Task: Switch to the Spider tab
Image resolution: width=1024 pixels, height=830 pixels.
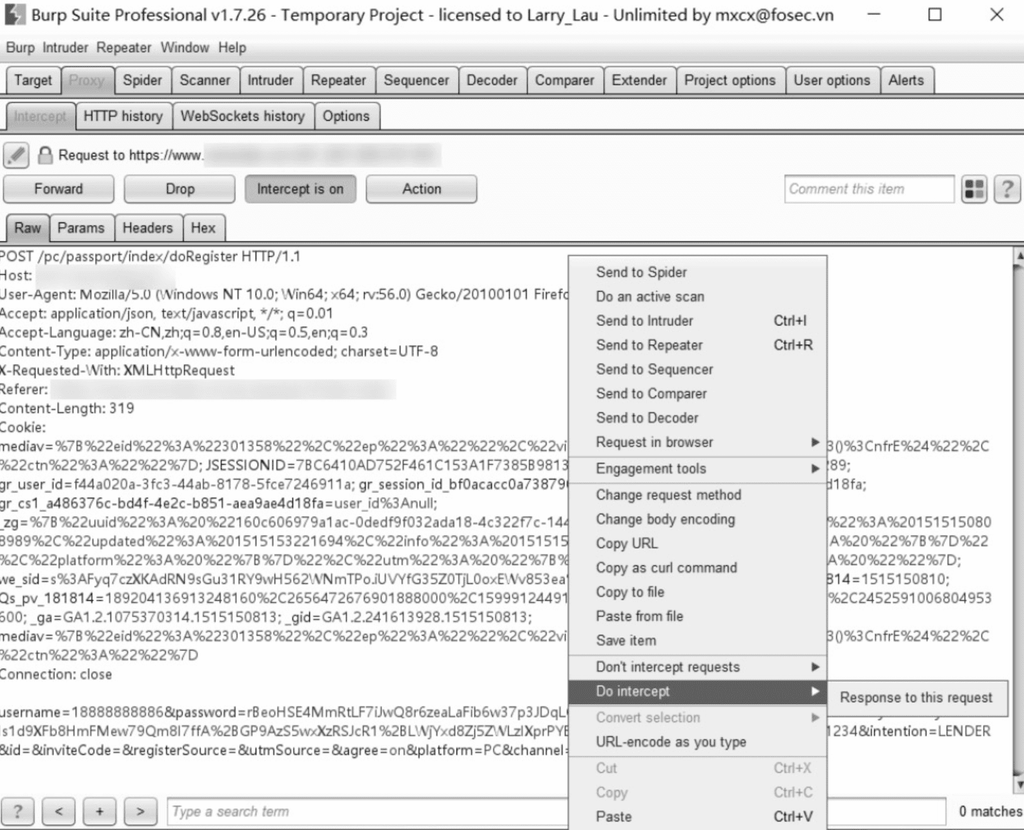Action: 143,81
